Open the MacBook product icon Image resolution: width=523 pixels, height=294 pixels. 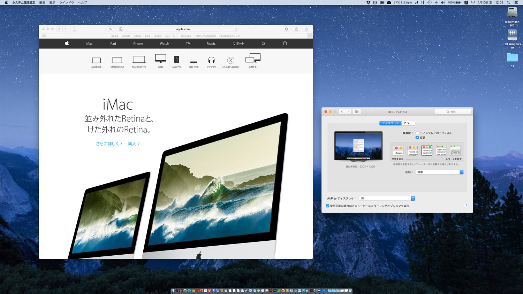pos(96,62)
